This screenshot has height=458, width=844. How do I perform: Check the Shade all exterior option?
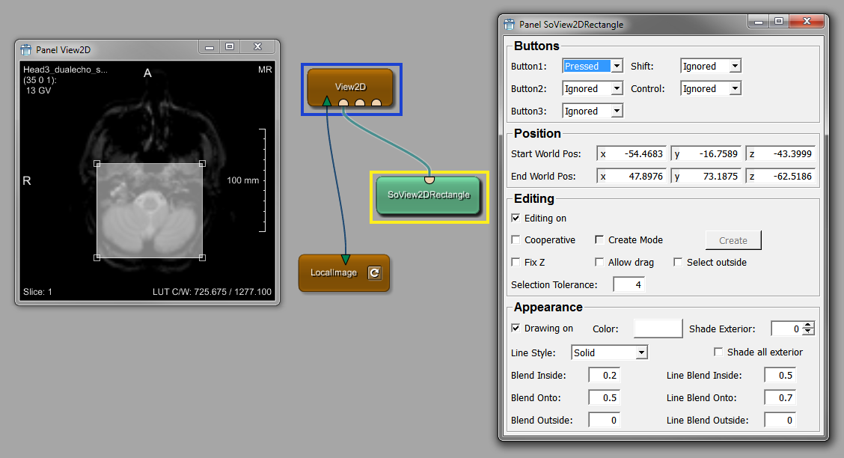718,352
